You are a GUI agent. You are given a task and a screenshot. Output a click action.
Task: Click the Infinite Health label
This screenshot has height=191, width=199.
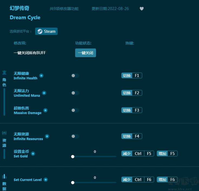point(25,78)
